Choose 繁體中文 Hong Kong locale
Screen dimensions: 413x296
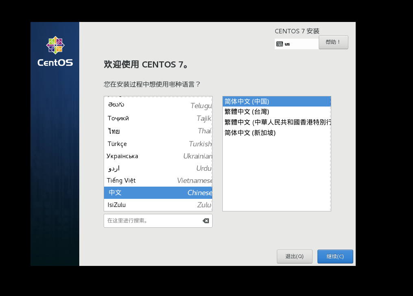point(276,122)
